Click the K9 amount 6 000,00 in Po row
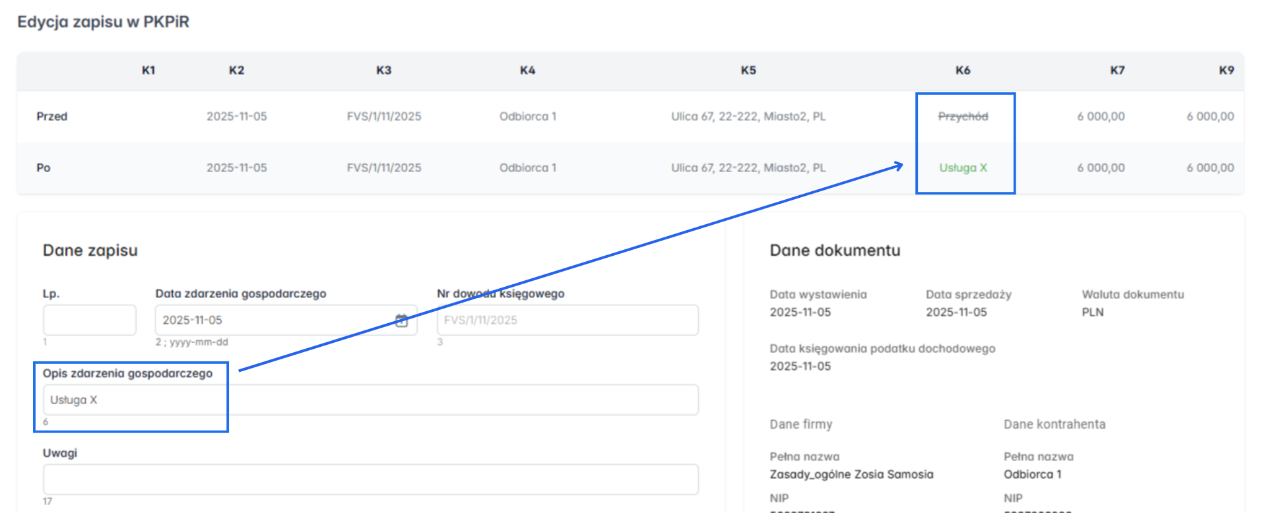Viewport: 1267px width, 513px height. (x=1210, y=167)
